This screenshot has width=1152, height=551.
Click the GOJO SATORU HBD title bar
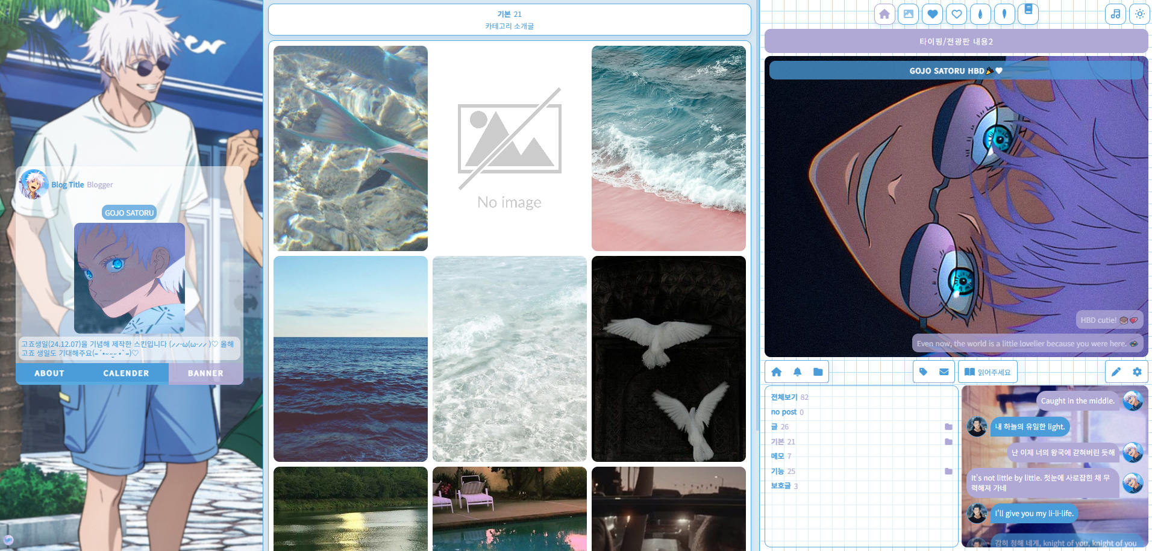pyautogui.click(x=956, y=70)
